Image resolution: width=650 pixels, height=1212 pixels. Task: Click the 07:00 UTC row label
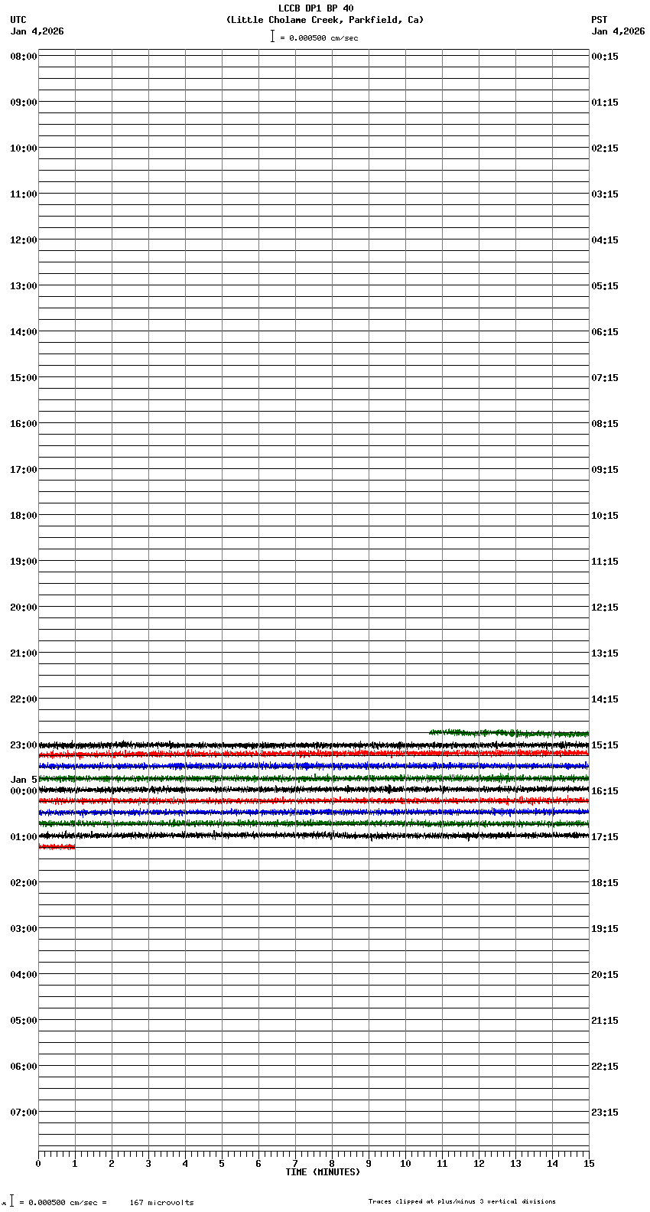point(24,1113)
